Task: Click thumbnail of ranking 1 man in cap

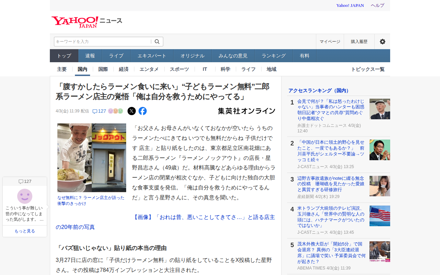Action: [380, 109]
